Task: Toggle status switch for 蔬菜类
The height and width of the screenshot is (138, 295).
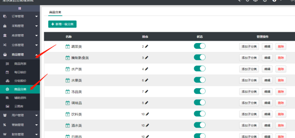Action: click(x=200, y=46)
